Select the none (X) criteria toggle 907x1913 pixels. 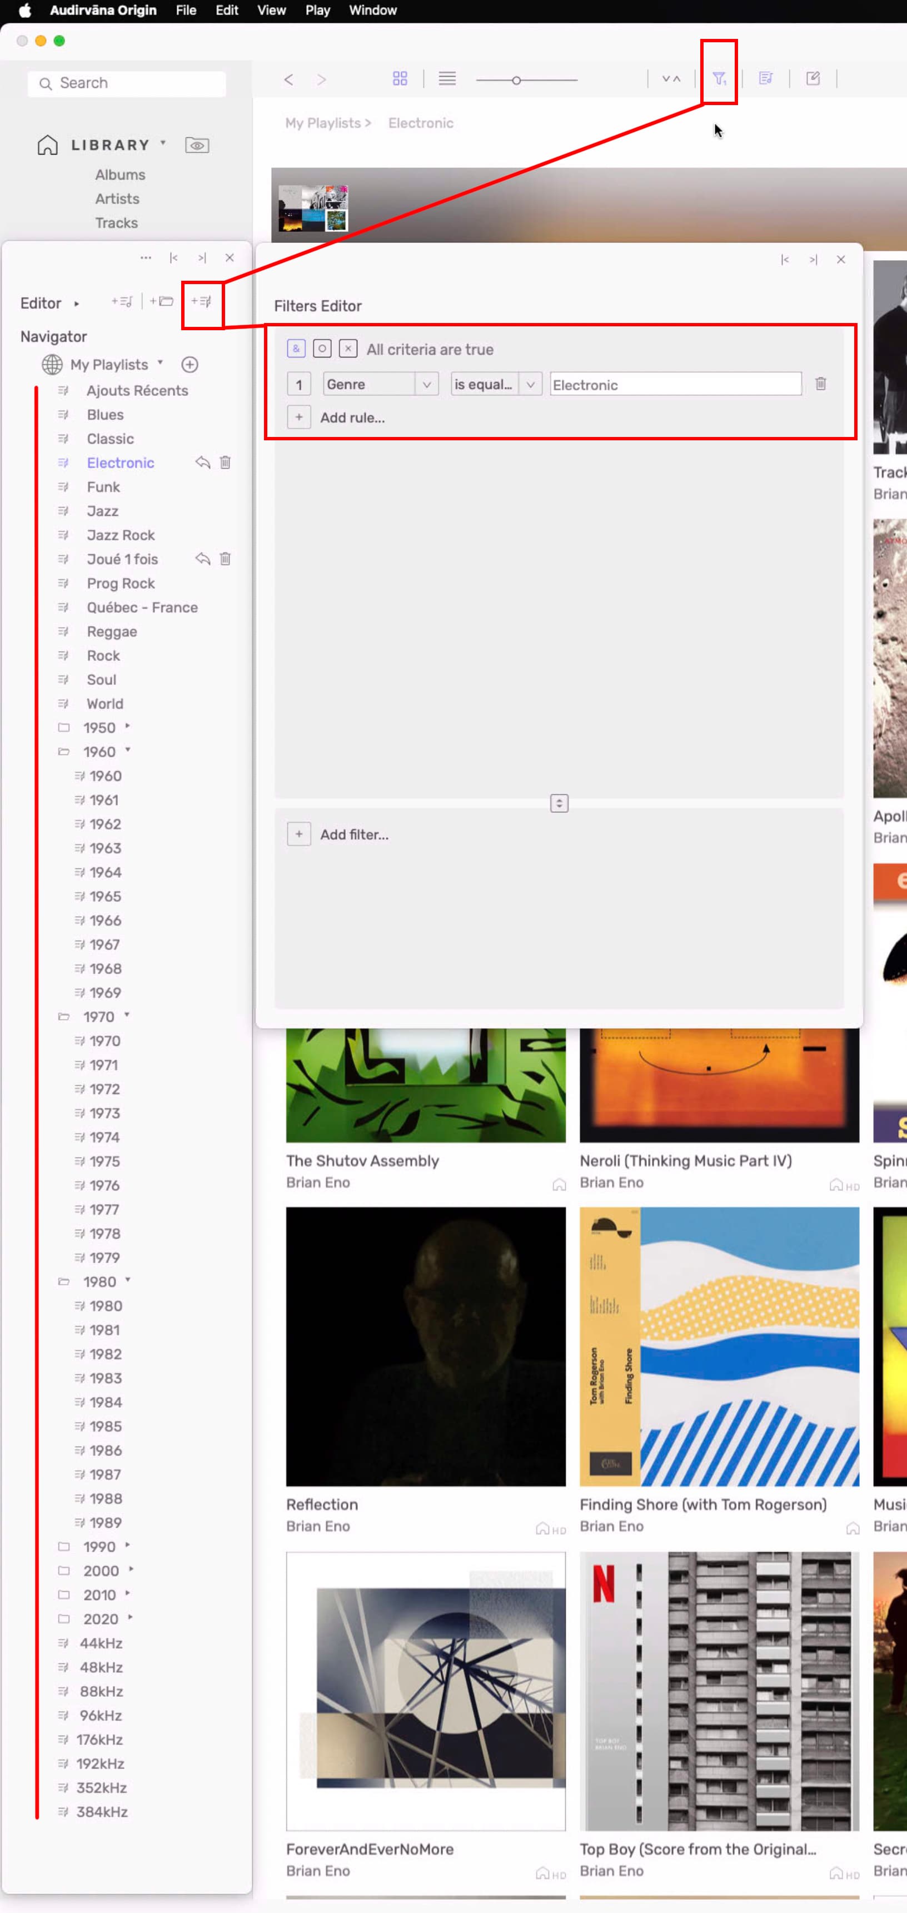(x=348, y=348)
